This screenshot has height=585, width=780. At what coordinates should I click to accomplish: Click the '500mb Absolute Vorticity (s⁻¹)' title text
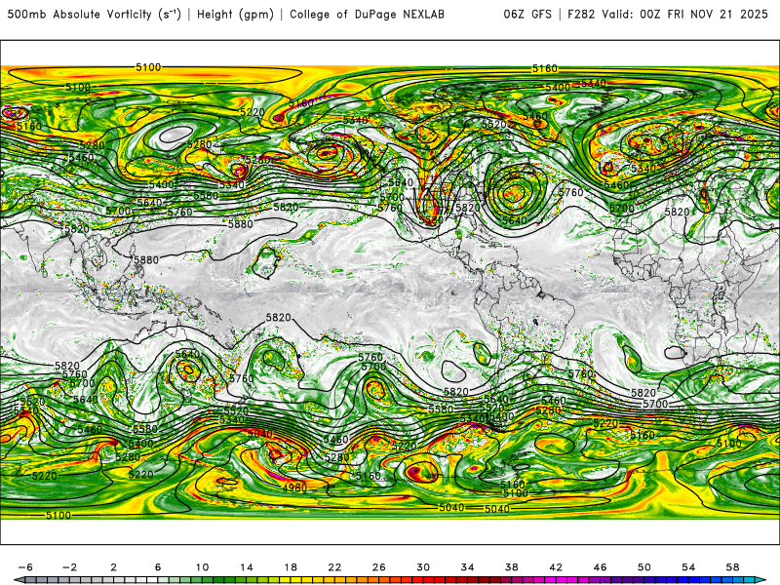(x=94, y=15)
